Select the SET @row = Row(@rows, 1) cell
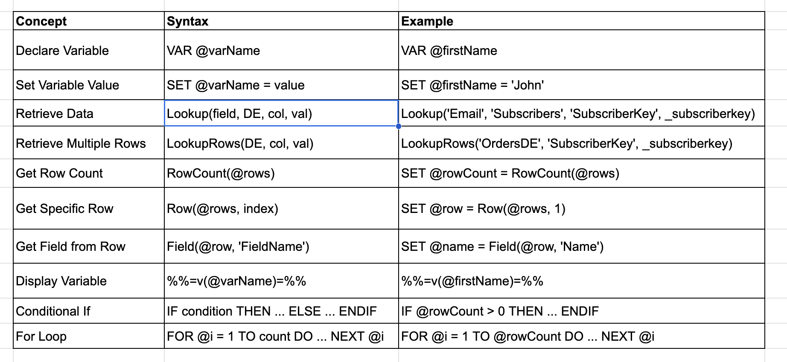The height and width of the screenshot is (362, 787). [581, 209]
